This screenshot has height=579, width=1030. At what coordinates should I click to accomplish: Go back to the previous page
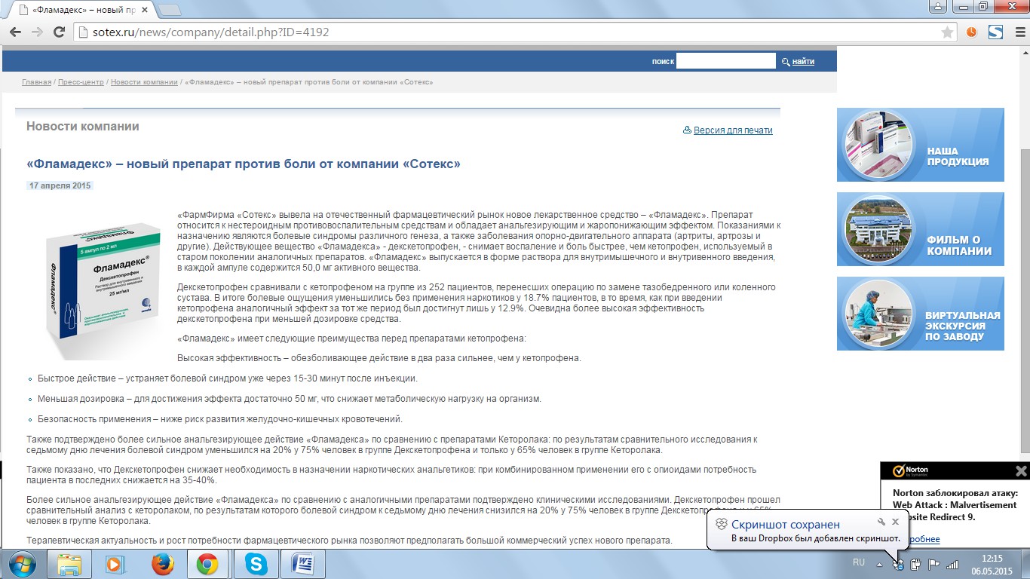click(x=15, y=32)
